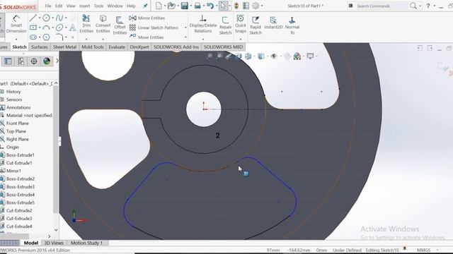
Task: Select the Line sketch tool
Action: pos(33,18)
